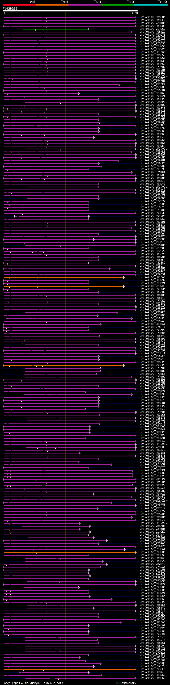Open hit UniRef100_A5ADF0
170x685 pixels.
coord(152,20)
